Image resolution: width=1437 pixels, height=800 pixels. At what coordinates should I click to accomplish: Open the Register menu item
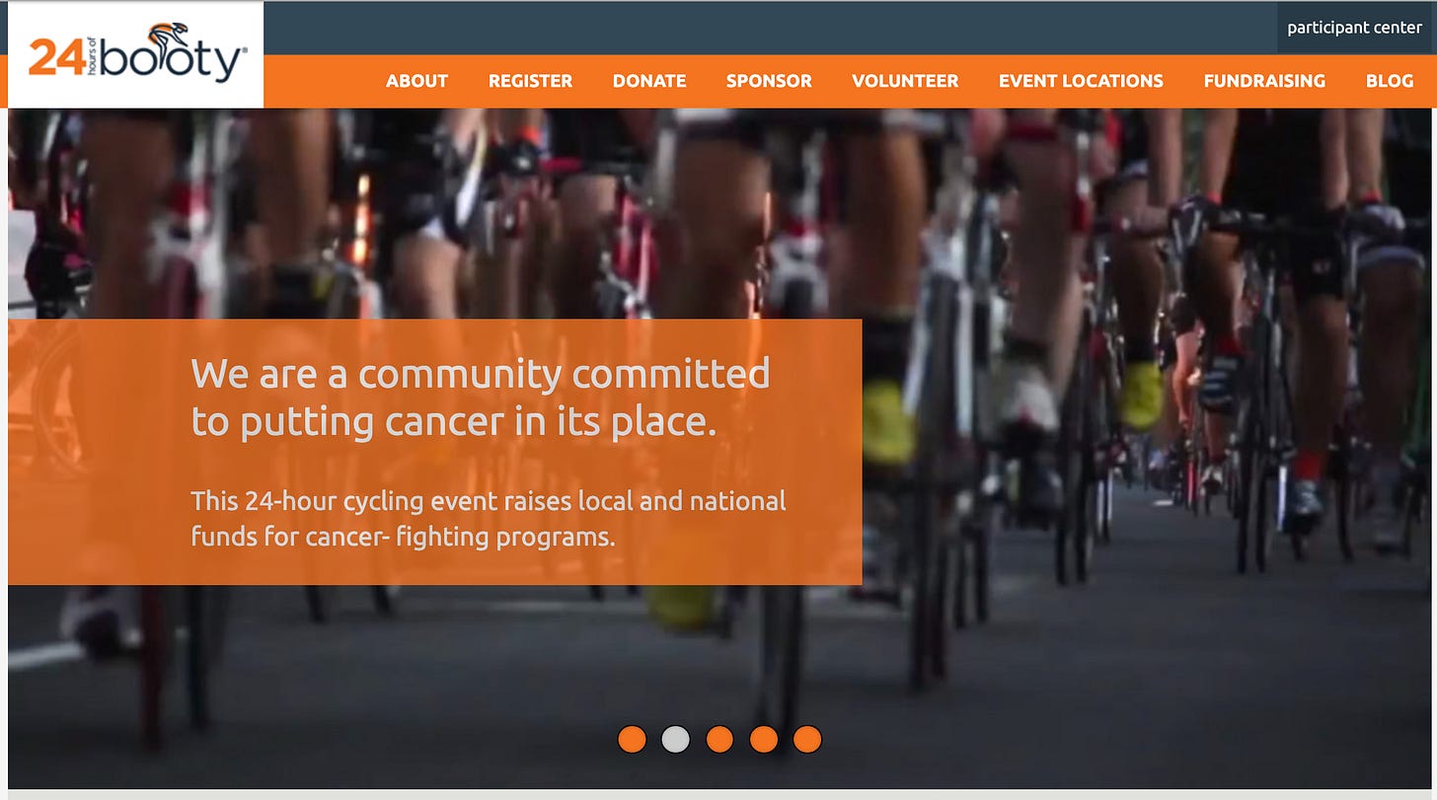tap(530, 81)
